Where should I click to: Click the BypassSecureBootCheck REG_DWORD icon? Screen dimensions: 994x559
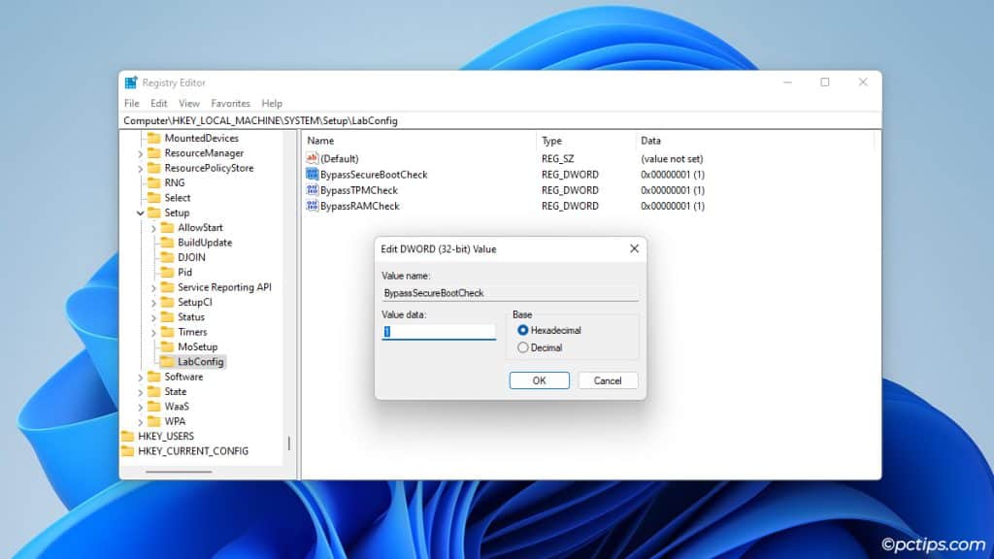pyautogui.click(x=312, y=175)
